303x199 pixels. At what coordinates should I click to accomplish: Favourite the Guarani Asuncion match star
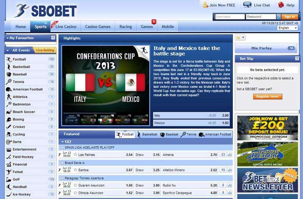pos(75,185)
